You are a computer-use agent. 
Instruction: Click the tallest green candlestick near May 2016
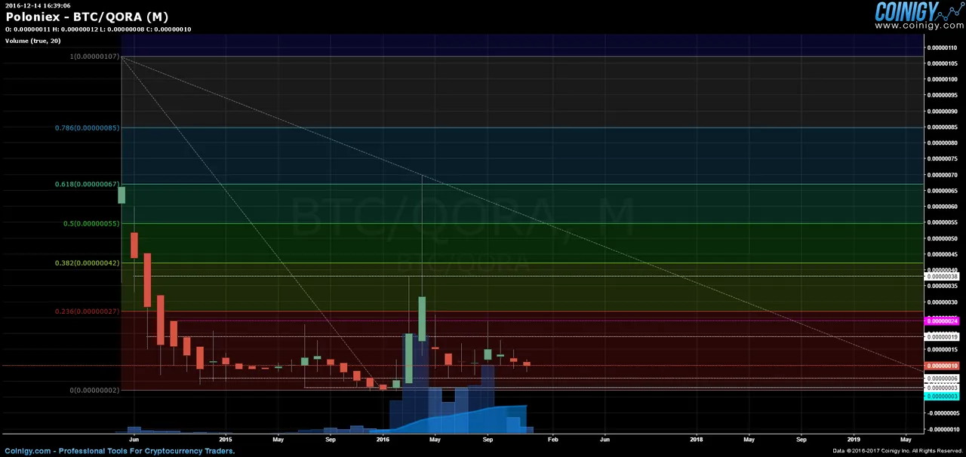point(422,318)
